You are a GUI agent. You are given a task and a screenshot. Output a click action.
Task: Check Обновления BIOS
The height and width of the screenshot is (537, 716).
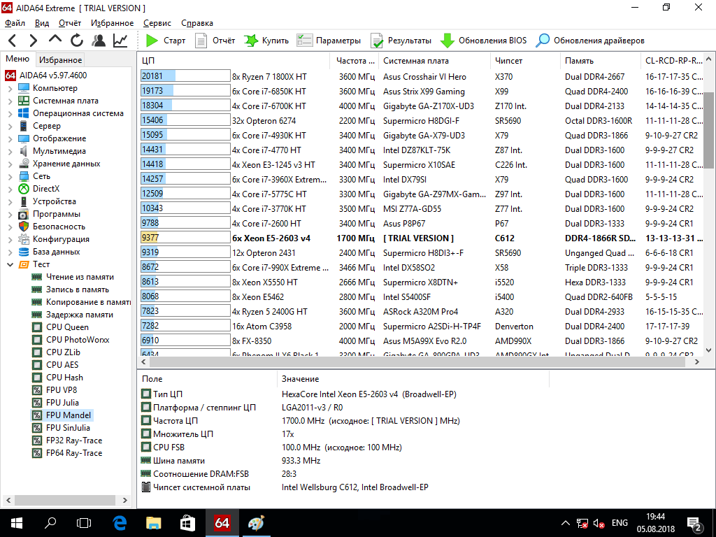click(483, 41)
